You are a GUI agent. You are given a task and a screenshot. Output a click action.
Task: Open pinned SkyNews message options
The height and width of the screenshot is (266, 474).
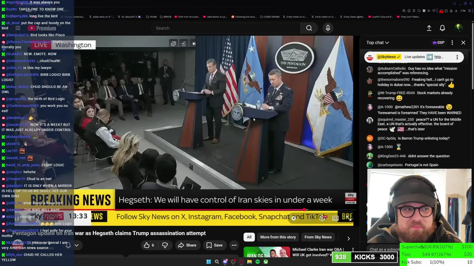[x=457, y=57]
